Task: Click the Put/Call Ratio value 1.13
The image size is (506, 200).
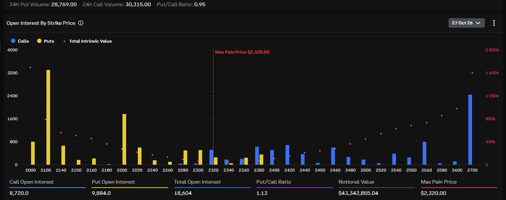Action: coord(261,193)
